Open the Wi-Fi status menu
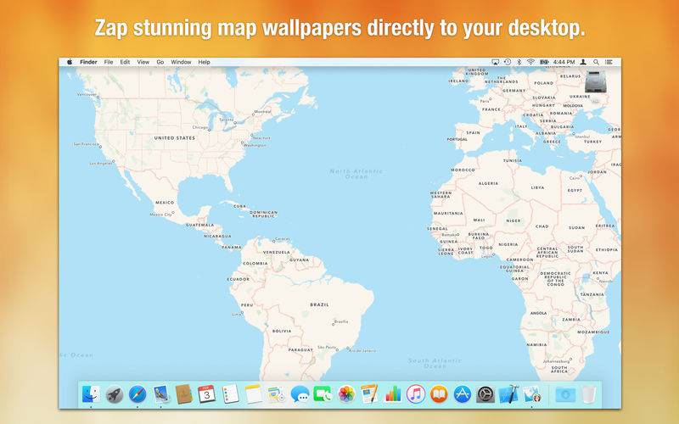This screenshot has width=679, height=424. click(x=531, y=62)
